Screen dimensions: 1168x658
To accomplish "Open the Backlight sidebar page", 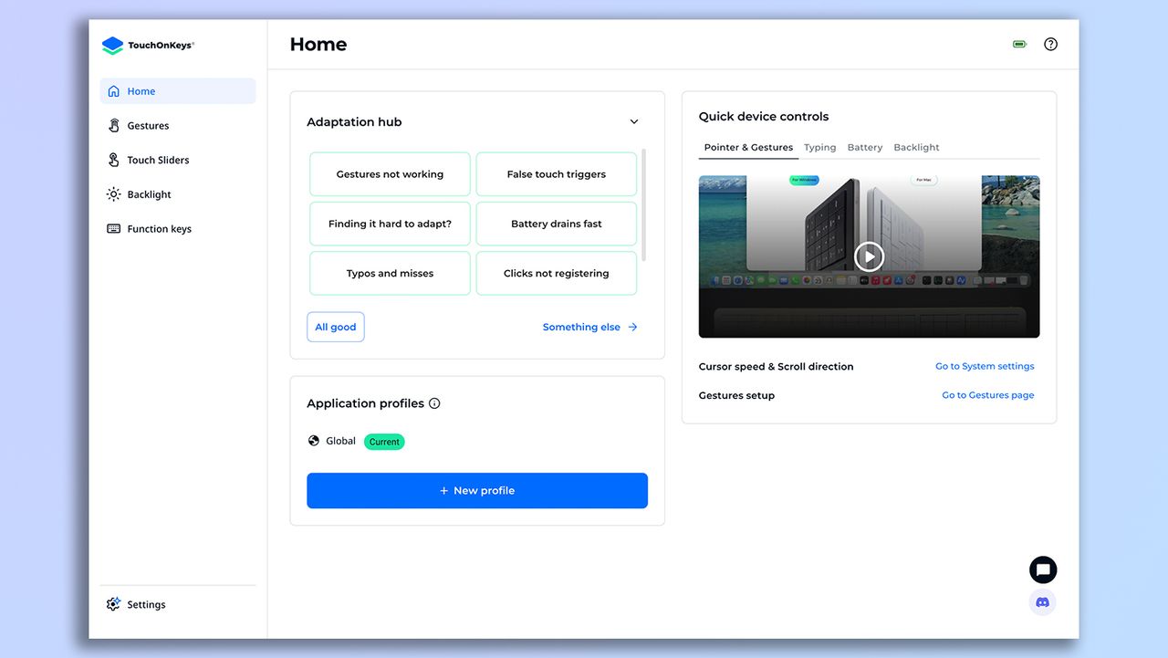I will pyautogui.click(x=178, y=194).
